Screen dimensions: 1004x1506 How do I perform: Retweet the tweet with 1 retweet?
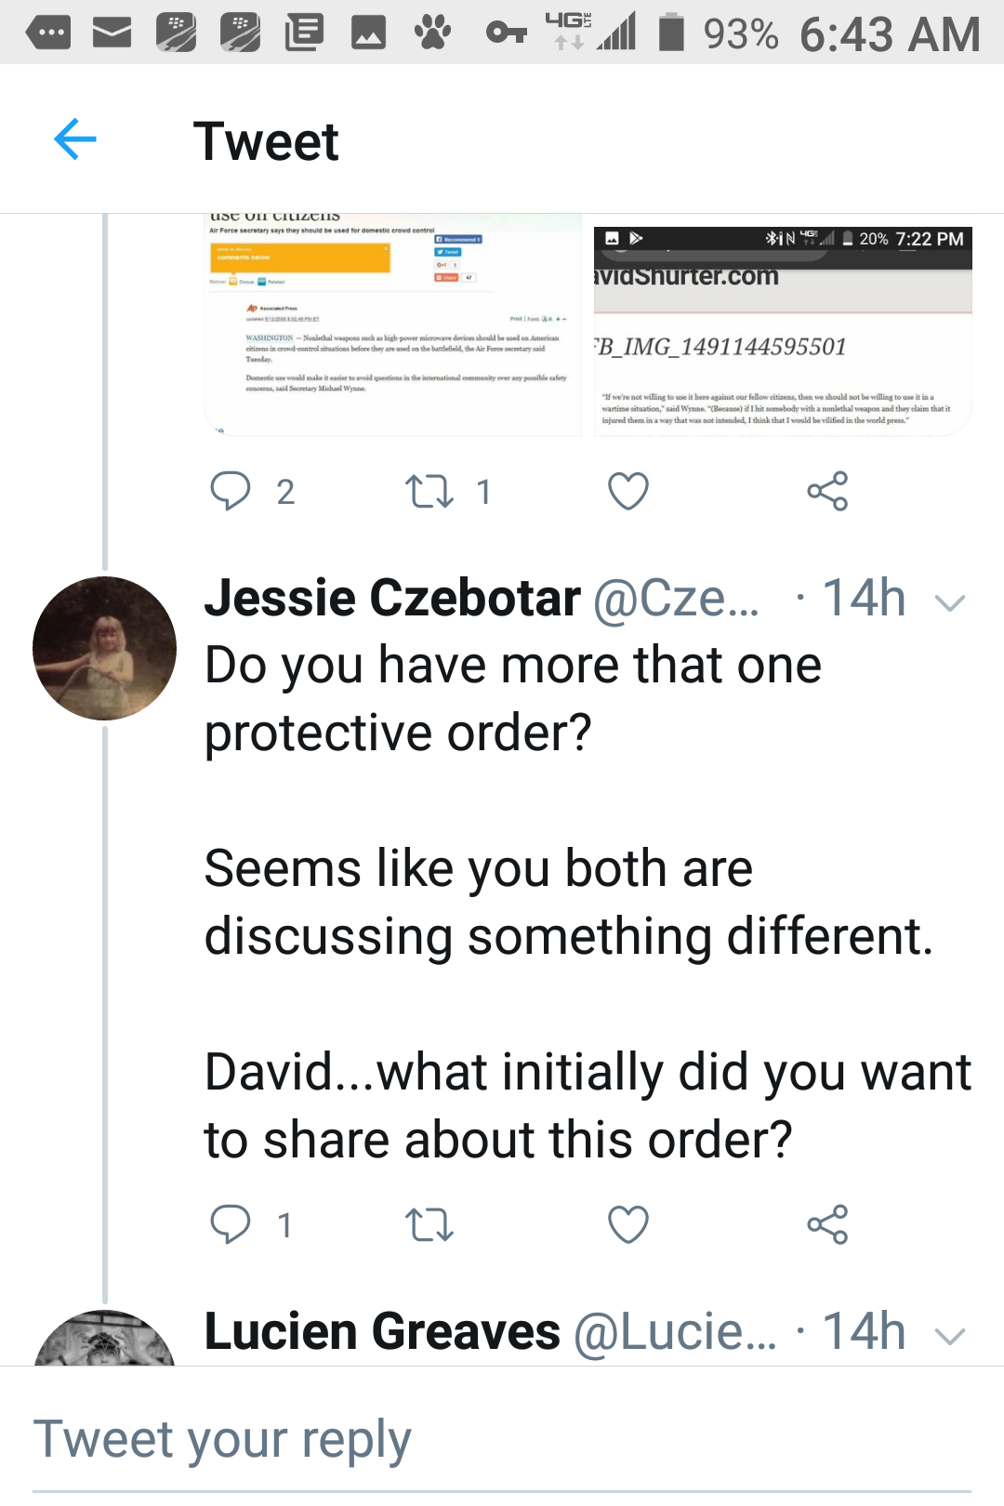point(429,491)
